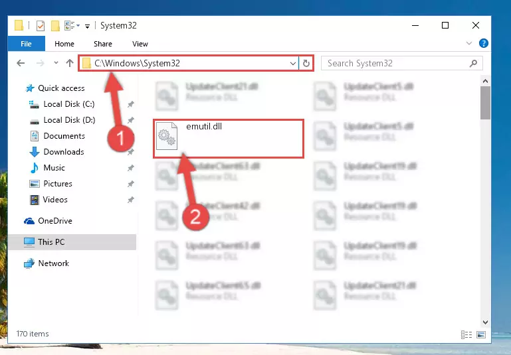The width and height of the screenshot is (511, 355).
Task: Switch to the View ribbon tab
Action: click(140, 44)
